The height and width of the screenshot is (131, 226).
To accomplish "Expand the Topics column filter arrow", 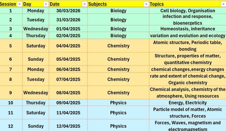I will pos(223,4).
